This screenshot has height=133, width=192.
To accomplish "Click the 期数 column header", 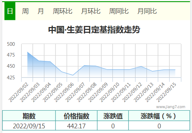I will [x=29, y=116].
